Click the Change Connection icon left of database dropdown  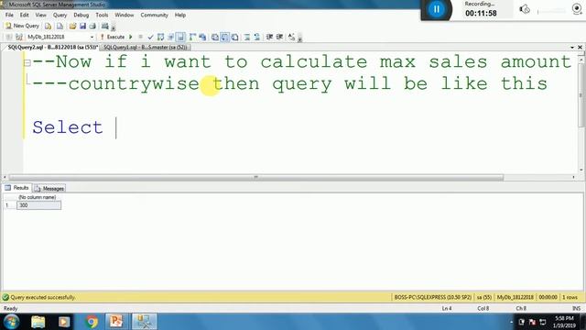point(19,37)
